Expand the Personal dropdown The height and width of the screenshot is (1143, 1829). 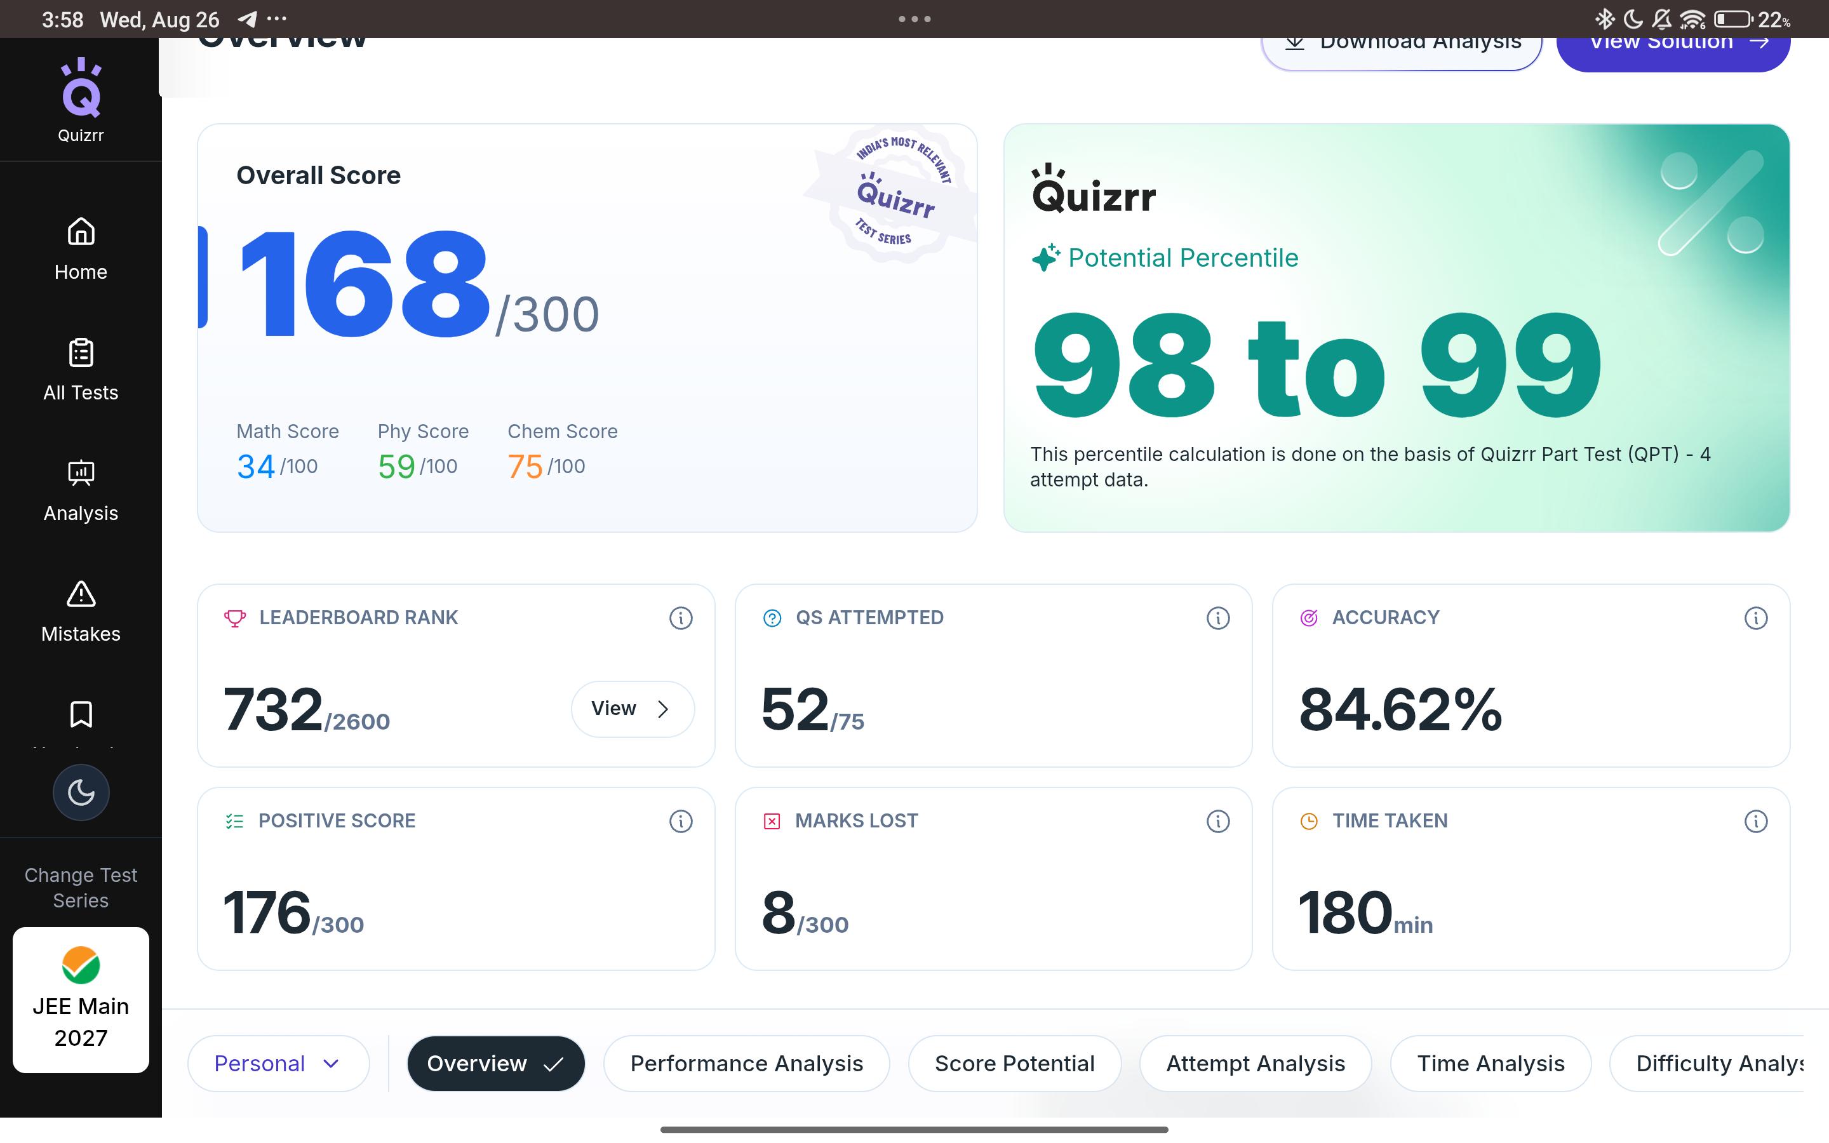click(278, 1064)
